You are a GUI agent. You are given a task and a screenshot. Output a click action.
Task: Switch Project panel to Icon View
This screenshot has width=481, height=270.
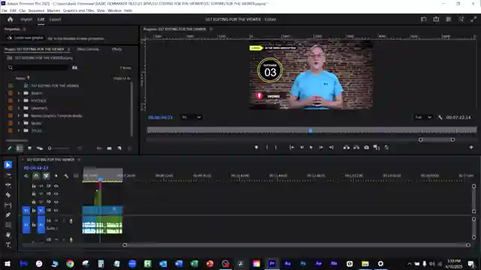pos(29,148)
